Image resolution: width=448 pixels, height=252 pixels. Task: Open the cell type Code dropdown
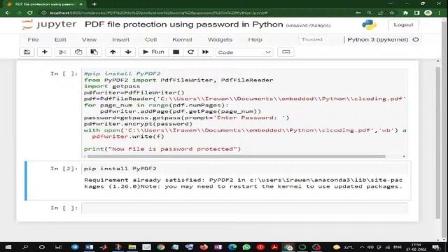244,52
